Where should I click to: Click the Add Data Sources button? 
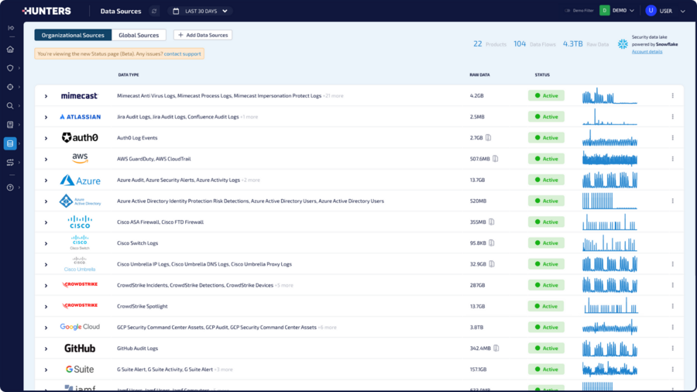point(203,35)
